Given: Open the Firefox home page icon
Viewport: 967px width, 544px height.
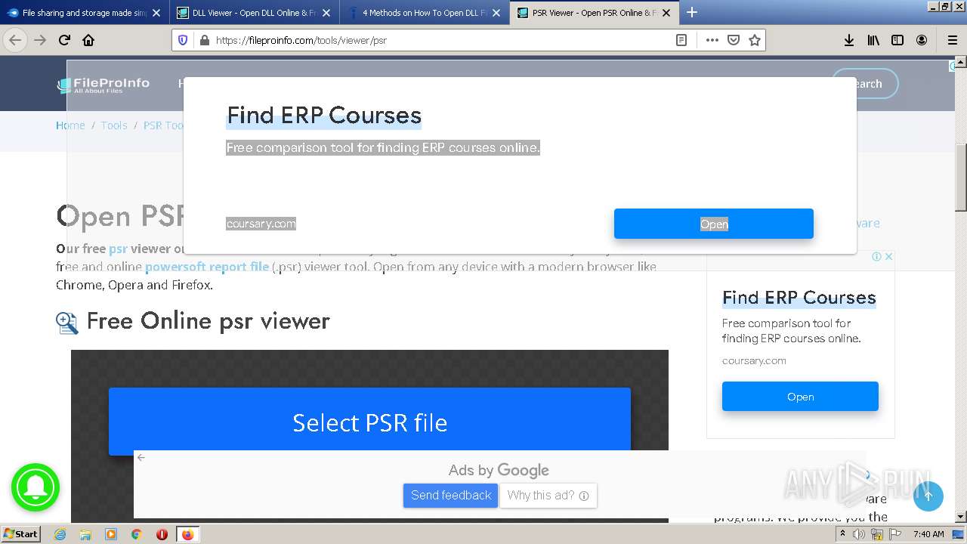Looking at the screenshot, I should tap(88, 40).
